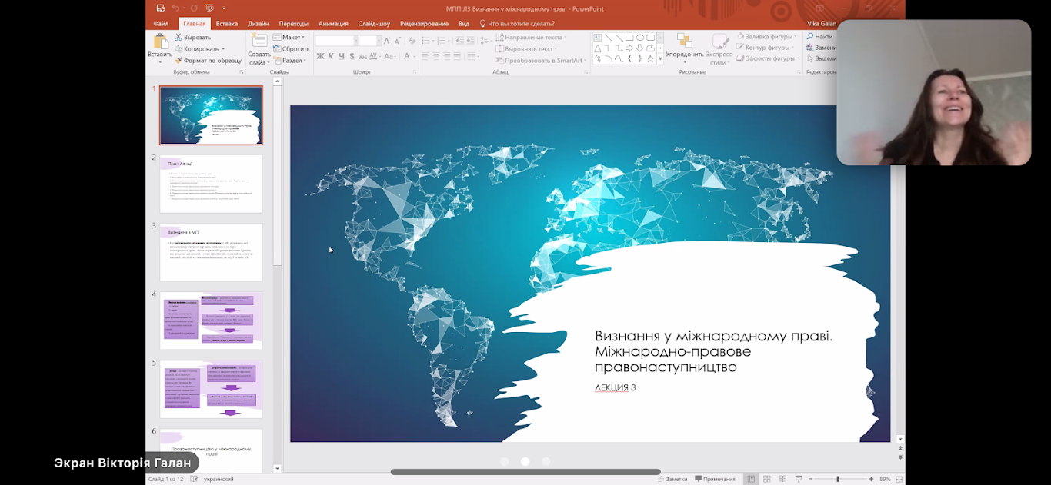Screen dimensions: 1051x485
Task: Click the Italic (К) formatting icon
Action: point(331,56)
